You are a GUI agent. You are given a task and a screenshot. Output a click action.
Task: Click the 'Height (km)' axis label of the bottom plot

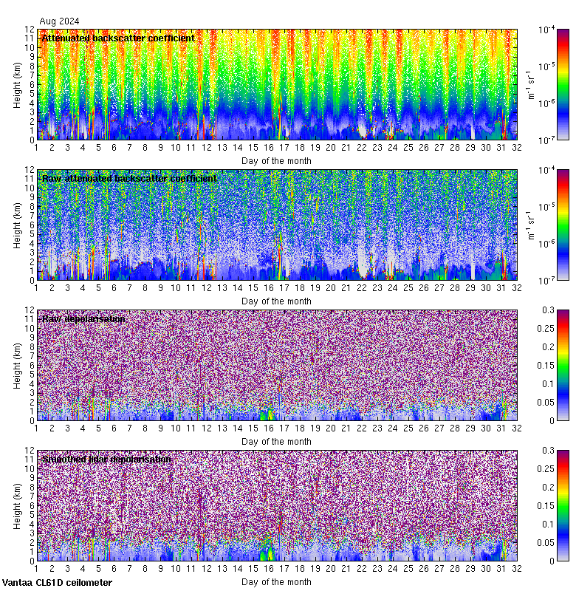pos(17,505)
